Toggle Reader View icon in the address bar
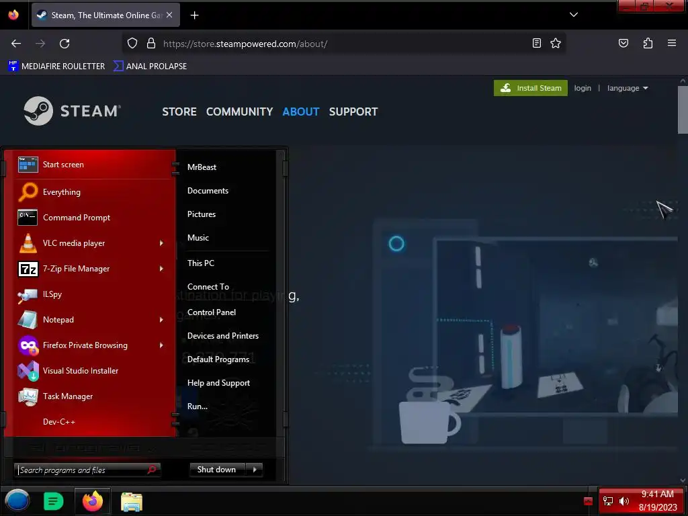688x516 pixels. (x=536, y=43)
